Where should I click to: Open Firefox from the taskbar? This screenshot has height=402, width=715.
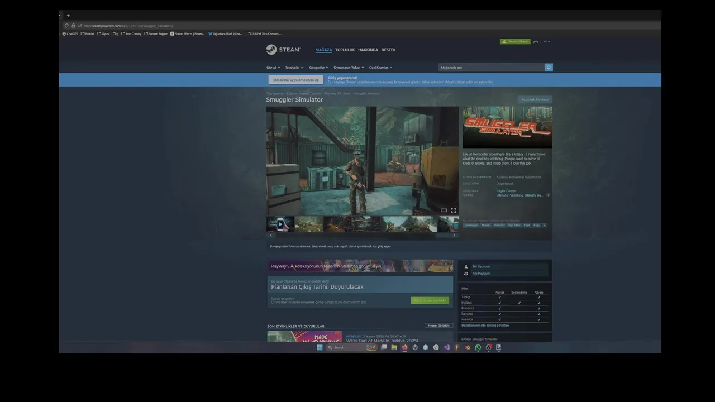coord(404,347)
